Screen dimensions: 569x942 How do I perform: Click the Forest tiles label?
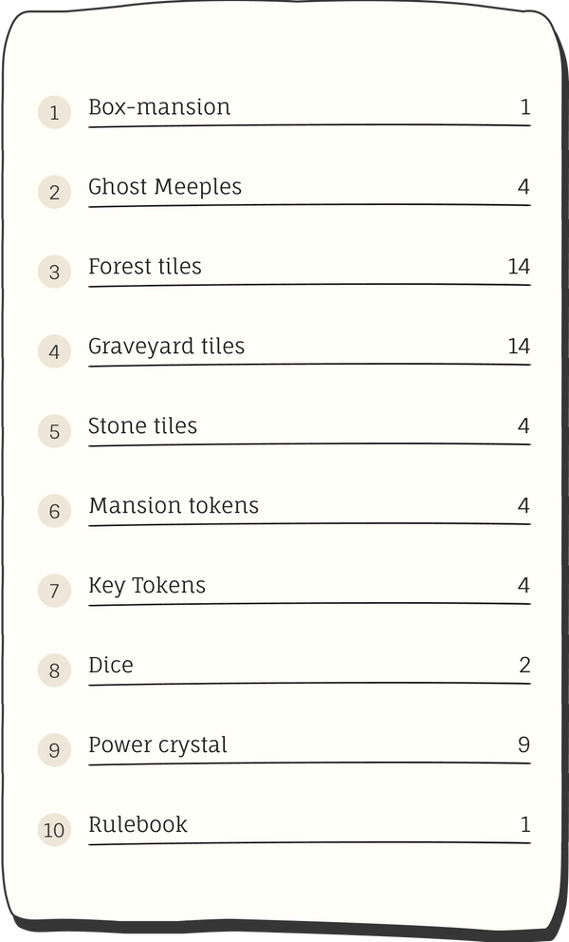145,267
